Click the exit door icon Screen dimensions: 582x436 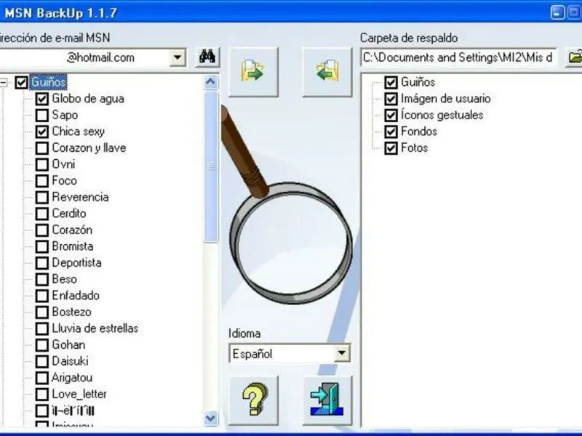click(x=327, y=400)
